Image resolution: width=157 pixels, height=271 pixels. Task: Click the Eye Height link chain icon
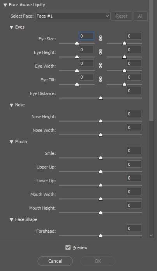101,52
